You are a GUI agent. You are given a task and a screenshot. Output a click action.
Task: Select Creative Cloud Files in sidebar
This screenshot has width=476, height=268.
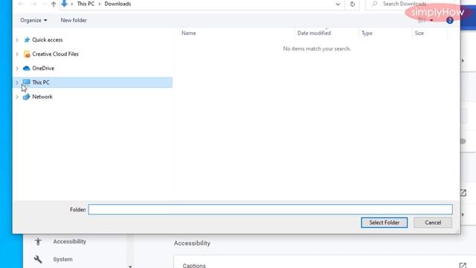[x=55, y=54]
